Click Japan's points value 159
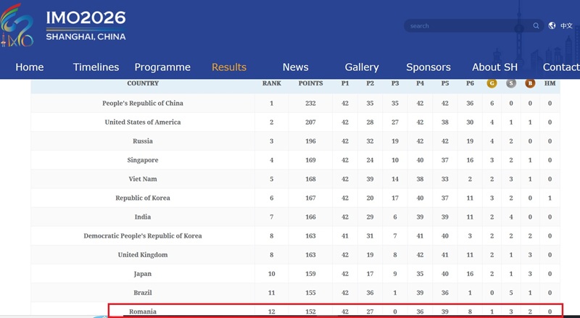 click(311, 274)
